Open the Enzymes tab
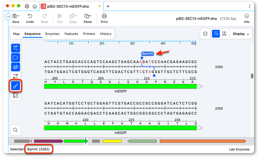 pyautogui.click(x=52, y=34)
